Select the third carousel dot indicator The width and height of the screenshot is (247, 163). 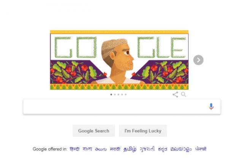(x=119, y=94)
